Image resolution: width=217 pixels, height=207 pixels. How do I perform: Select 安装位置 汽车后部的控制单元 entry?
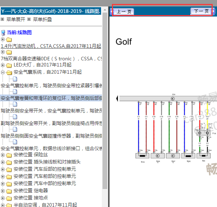click(x=45, y=169)
